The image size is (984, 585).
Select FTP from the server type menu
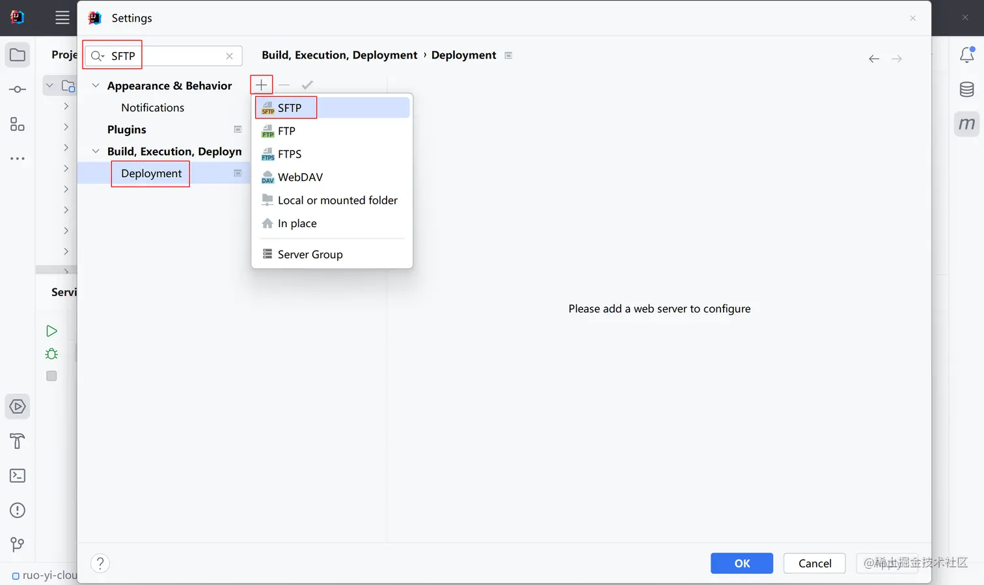(x=332, y=131)
